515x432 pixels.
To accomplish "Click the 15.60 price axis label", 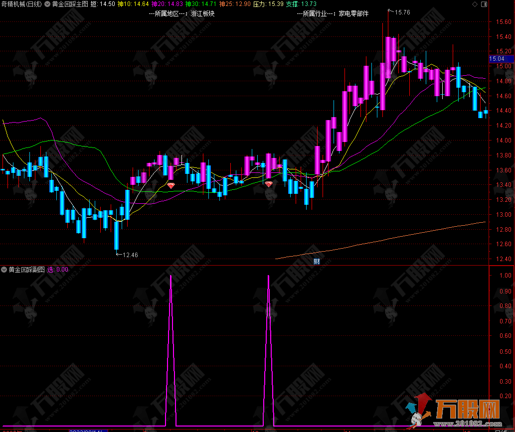I will [x=504, y=22].
